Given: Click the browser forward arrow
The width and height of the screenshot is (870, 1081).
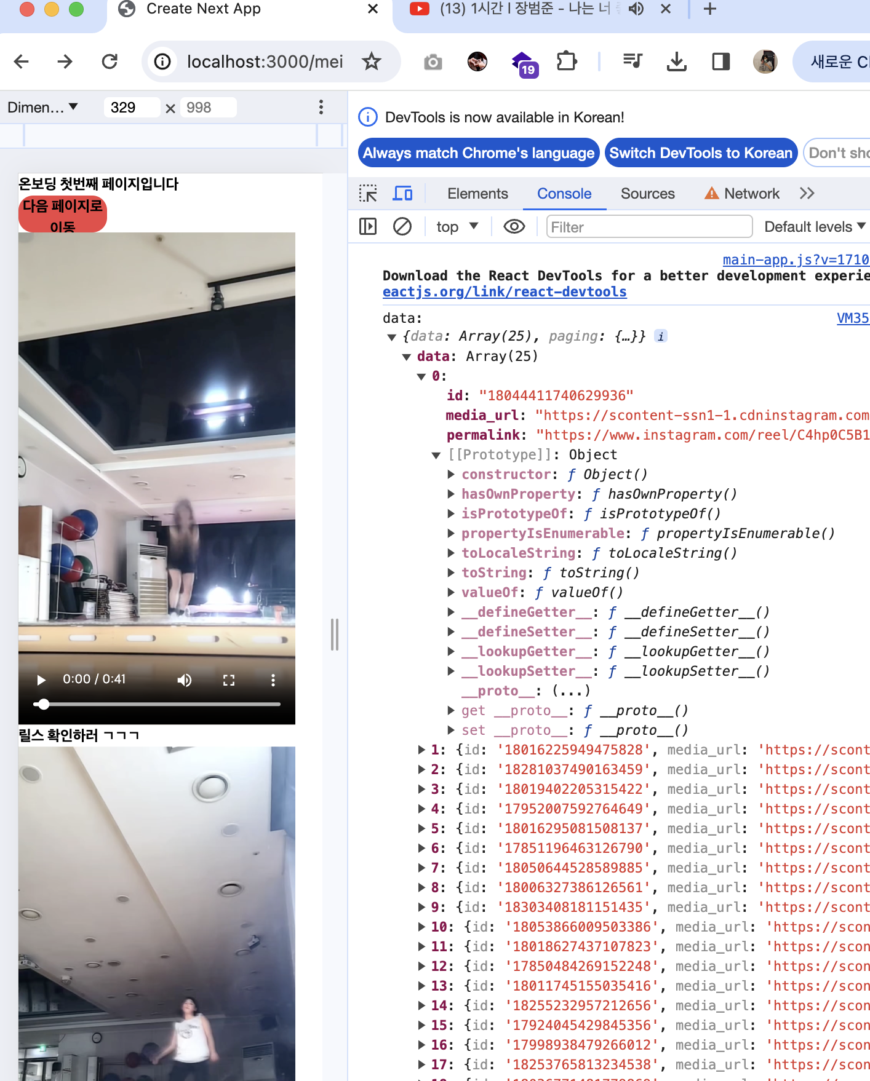Looking at the screenshot, I should pyautogui.click(x=65, y=61).
